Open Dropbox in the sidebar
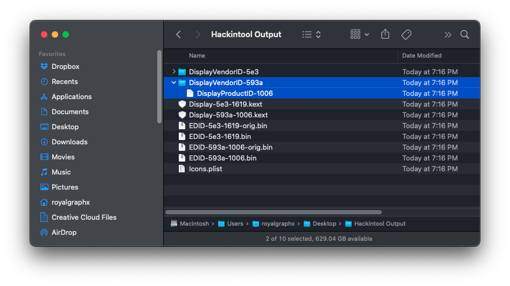 click(65, 67)
